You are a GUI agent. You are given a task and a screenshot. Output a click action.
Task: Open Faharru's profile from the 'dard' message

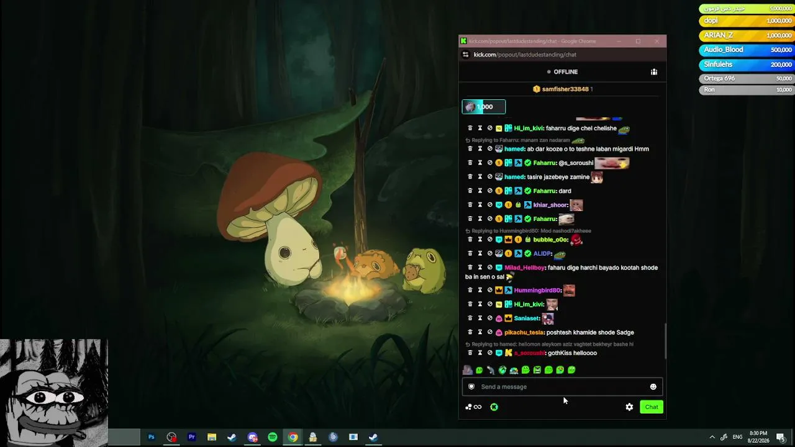tap(545, 191)
